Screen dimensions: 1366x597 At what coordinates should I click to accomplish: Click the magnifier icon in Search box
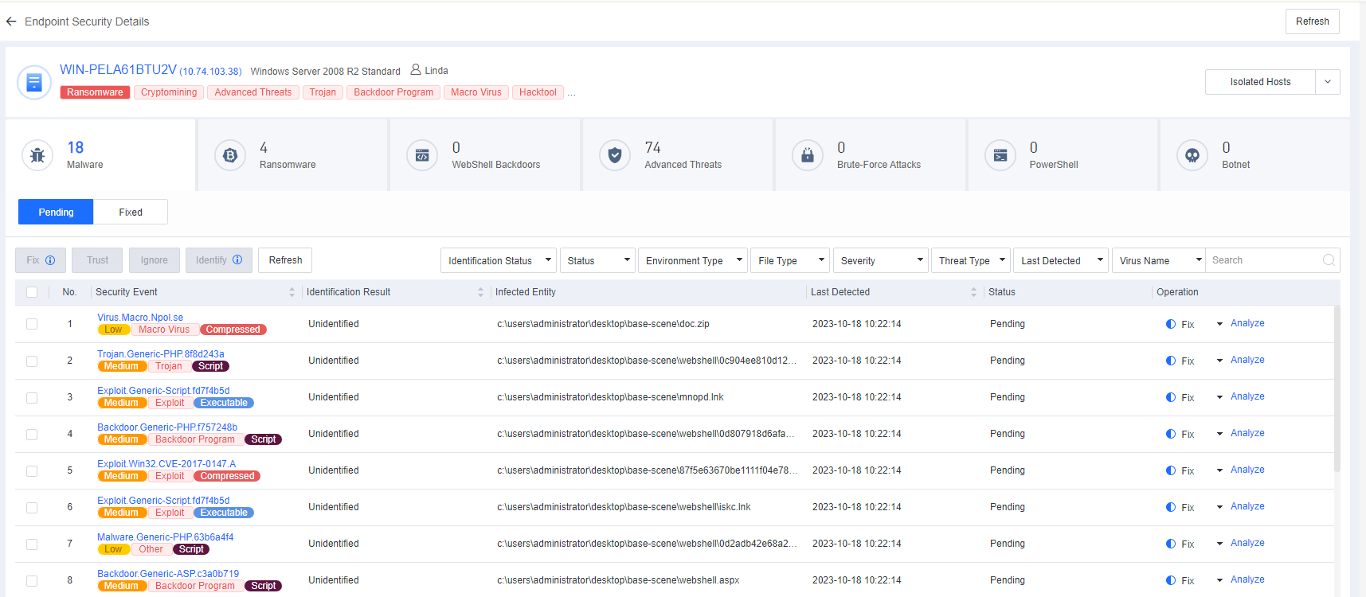click(1329, 260)
